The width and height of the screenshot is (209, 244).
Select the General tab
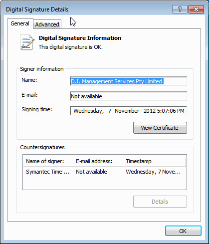[20, 23]
